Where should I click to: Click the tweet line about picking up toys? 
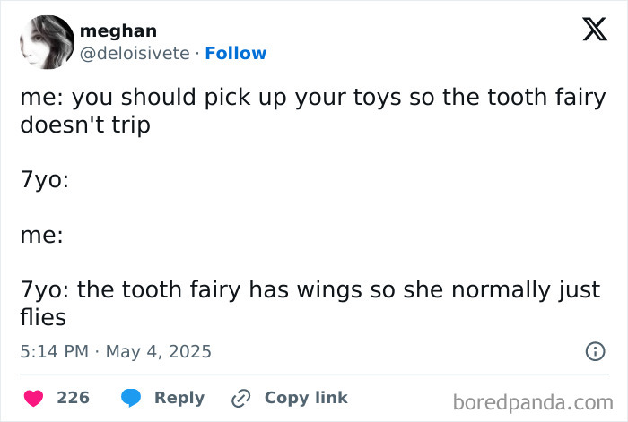[x=312, y=97]
